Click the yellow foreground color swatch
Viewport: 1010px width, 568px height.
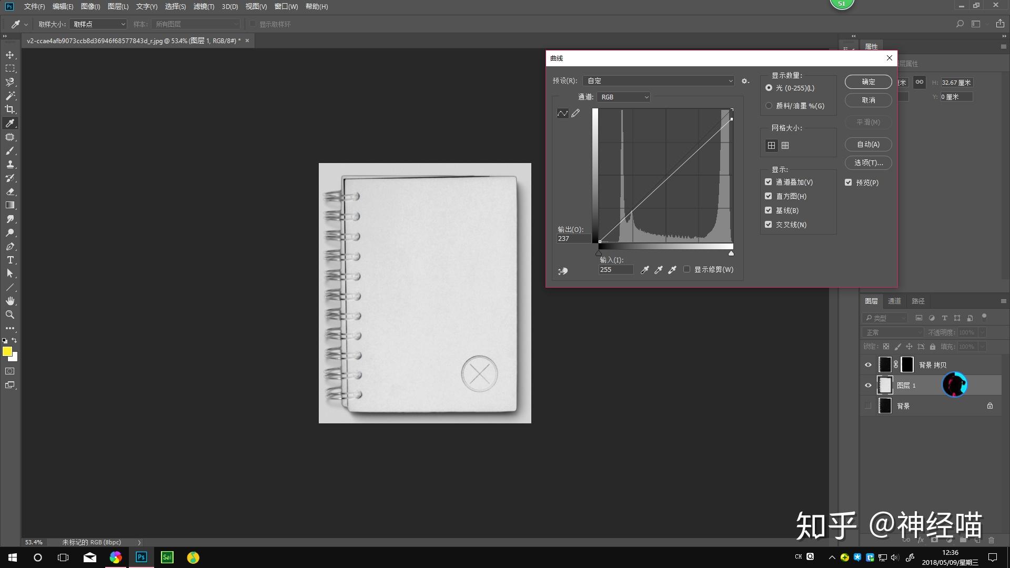7,352
